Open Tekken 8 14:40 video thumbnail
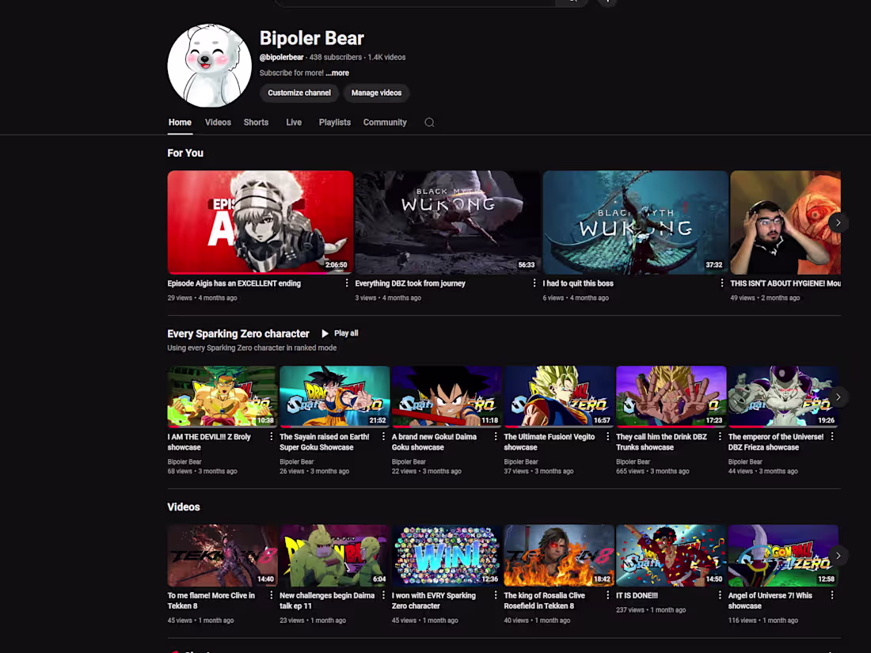 pyautogui.click(x=223, y=556)
